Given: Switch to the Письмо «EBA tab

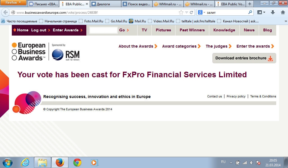Looking at the screenshot, I should click(x=44, y=4).
